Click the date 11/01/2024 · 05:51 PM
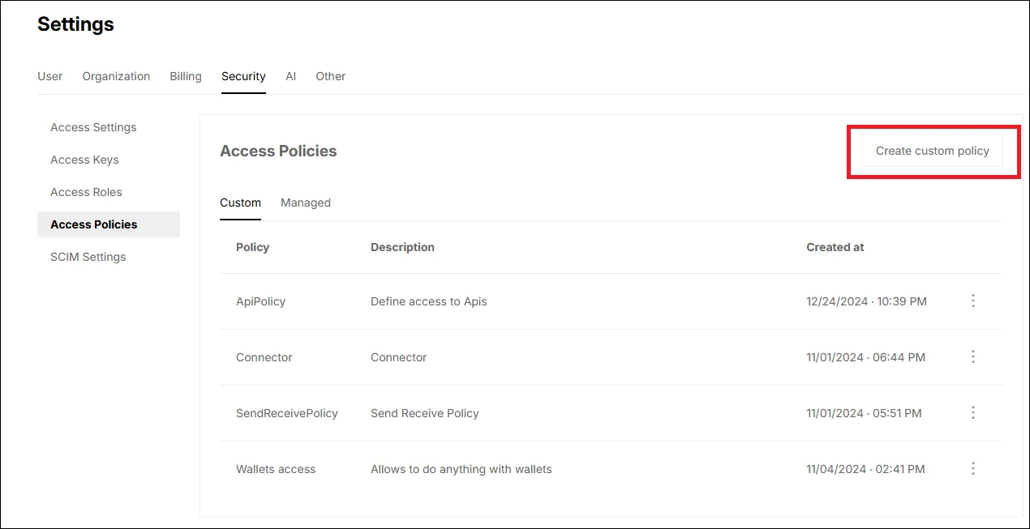Viewport: 1030px width, 529px height. click(x=864, y=413)
